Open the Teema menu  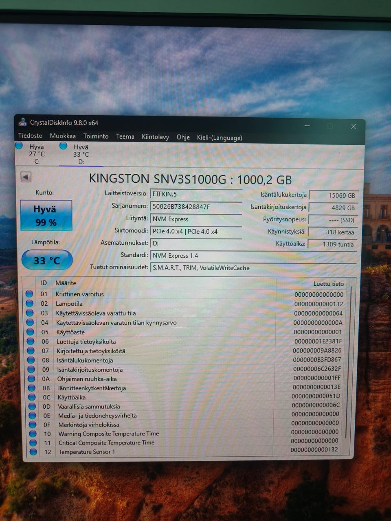pos(125,137)
